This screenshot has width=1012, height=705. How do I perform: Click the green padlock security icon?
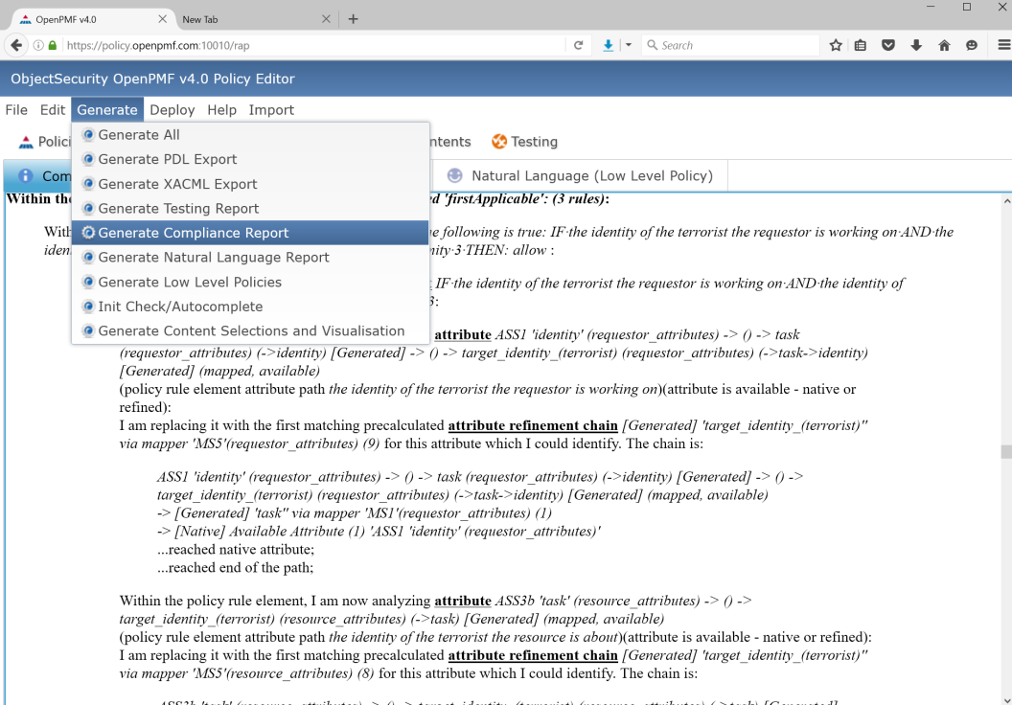(53, 45)
